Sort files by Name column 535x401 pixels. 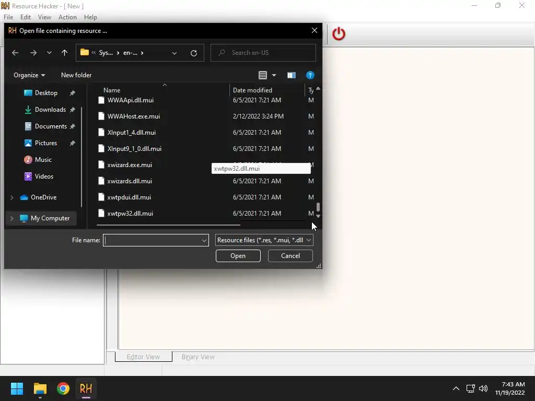(112, 90)
